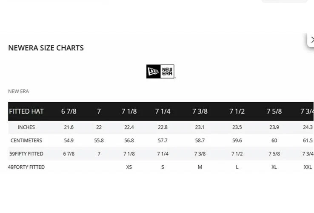Viewport: 314px width, 213px height.
Task: Select the 59FIFTY FITTED row label
Action: pyautogui.click(x=26, y=154)
